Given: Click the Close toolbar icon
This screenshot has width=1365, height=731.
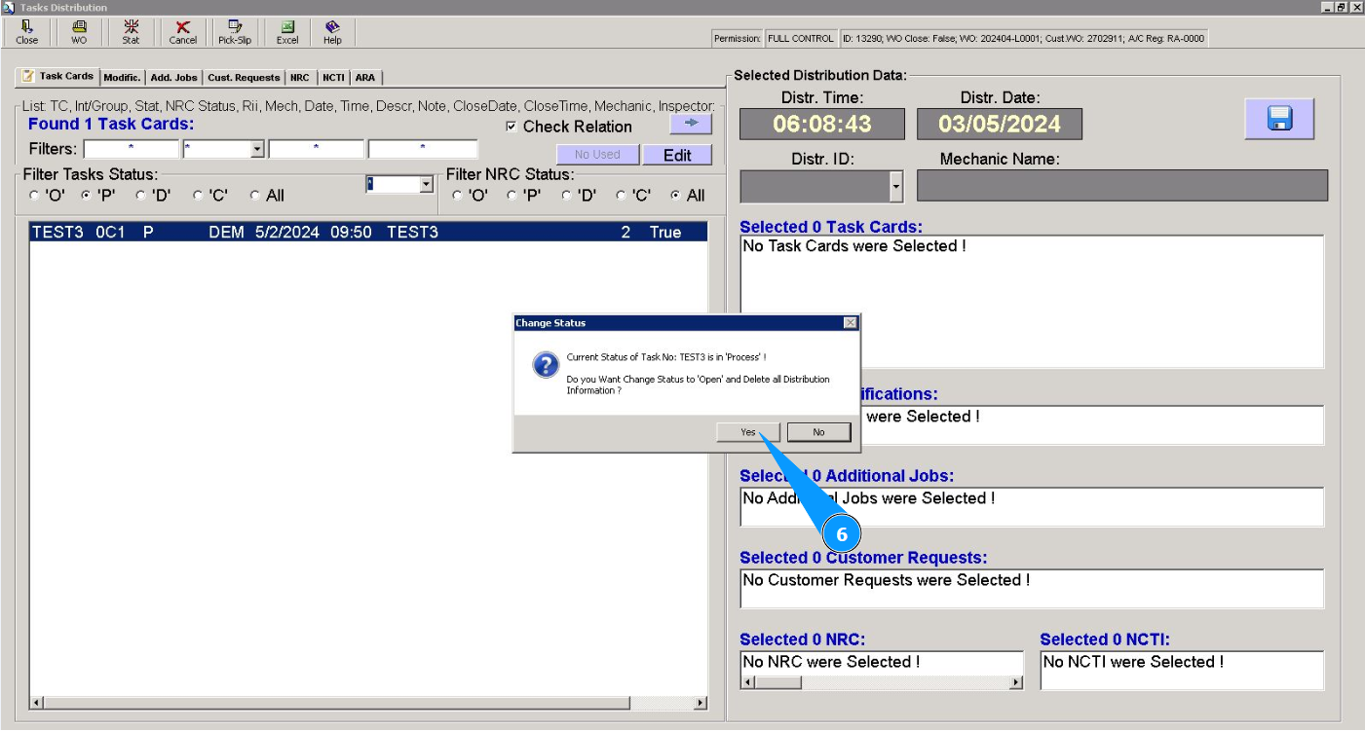Looking at the screenshot, I should (x=27, y=32).
